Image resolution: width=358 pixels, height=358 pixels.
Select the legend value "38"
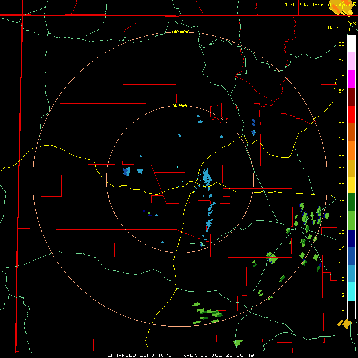pyautogui.click(x=342, y=154)
